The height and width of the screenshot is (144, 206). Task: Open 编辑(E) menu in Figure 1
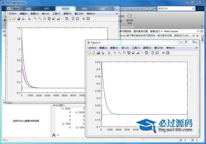coord(24,14)
